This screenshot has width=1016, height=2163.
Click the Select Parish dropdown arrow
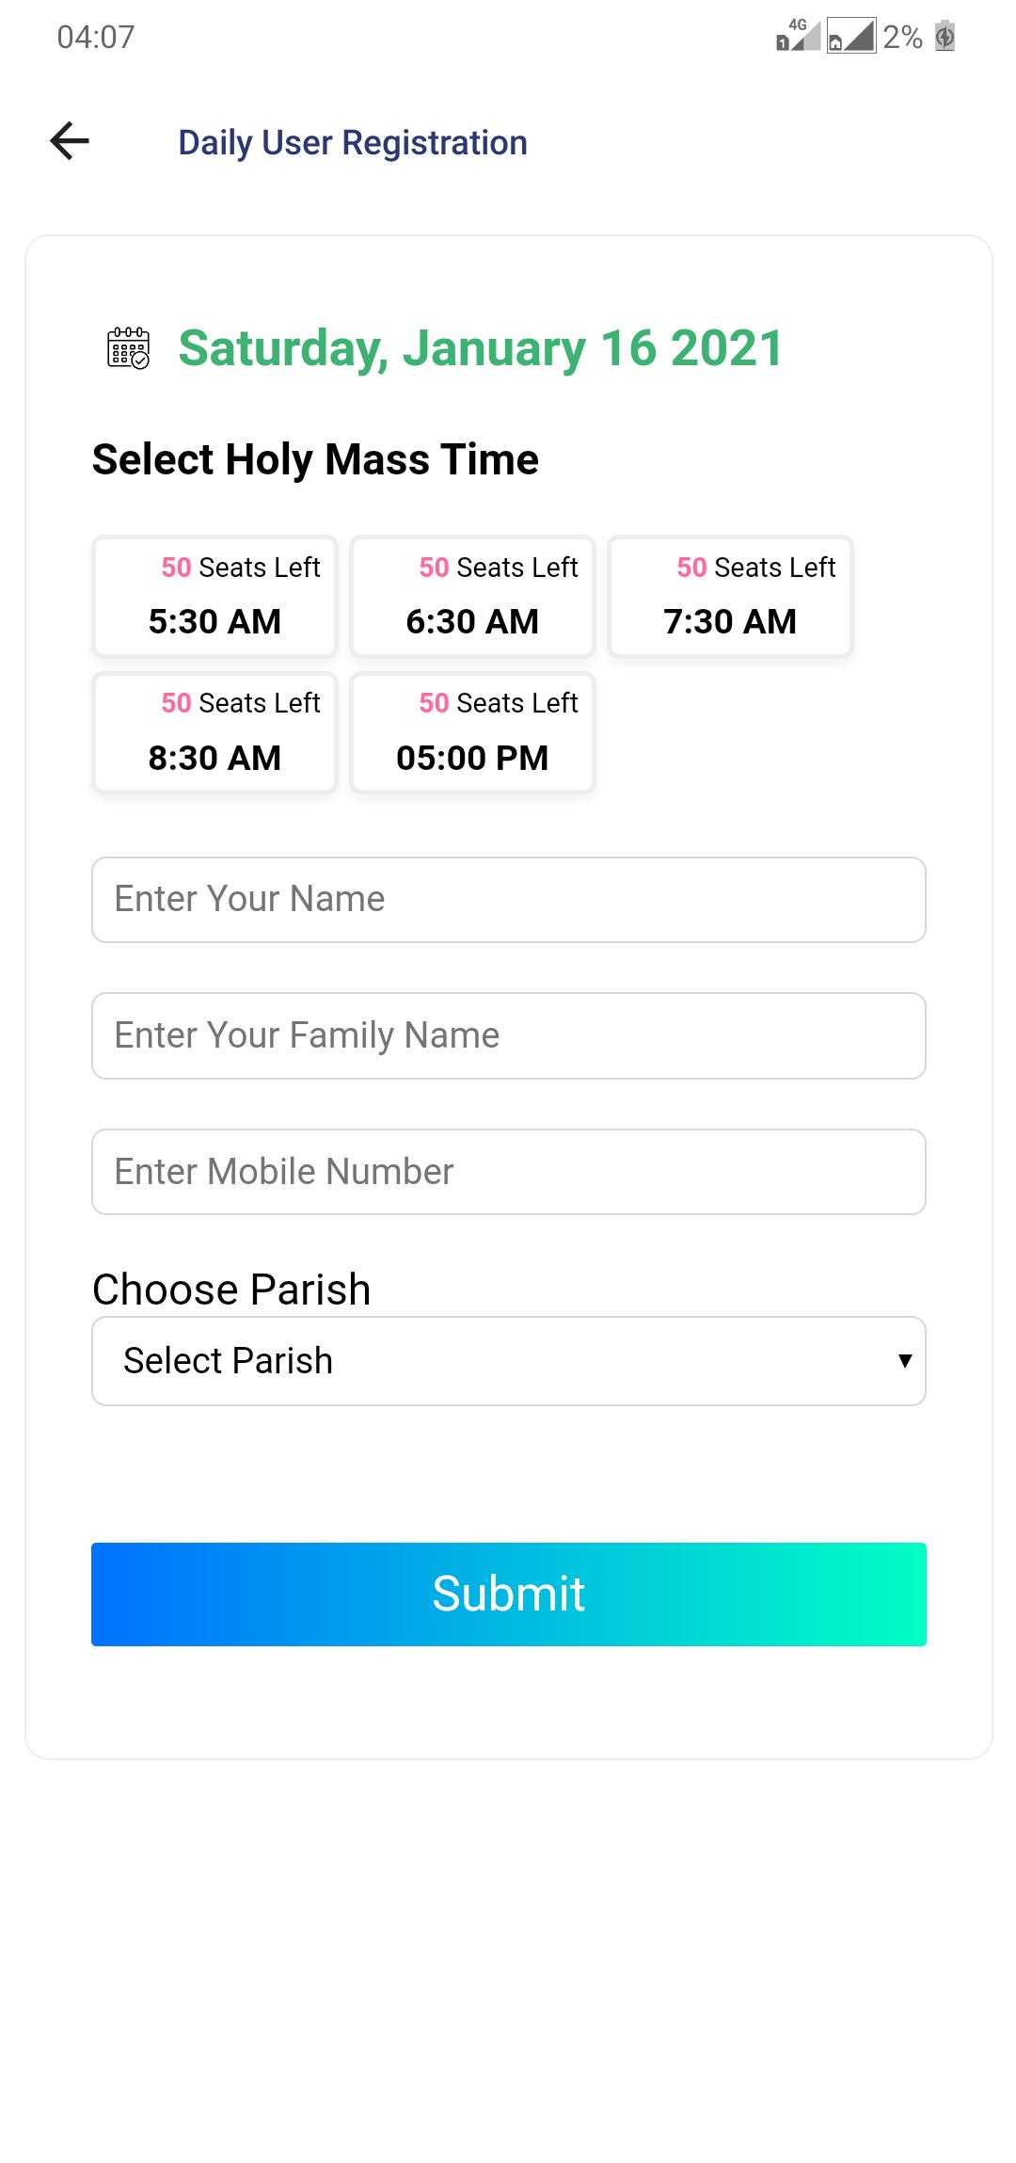pos(905,1361)
